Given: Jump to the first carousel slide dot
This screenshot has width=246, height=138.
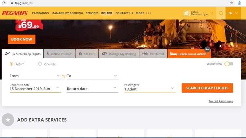Looking at the screenshot, I should 220,46.
